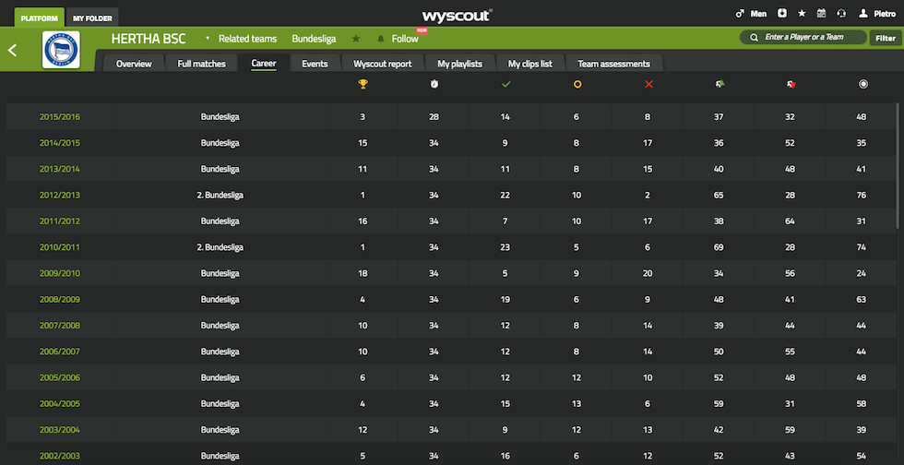This screenshot has width=904, height=465.
Task: Click the Enter a Player or Team search field
Action: coord(803,38)
